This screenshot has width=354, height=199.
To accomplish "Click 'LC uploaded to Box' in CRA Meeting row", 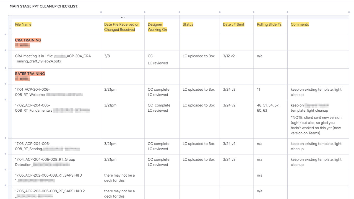I will point(199,56).
